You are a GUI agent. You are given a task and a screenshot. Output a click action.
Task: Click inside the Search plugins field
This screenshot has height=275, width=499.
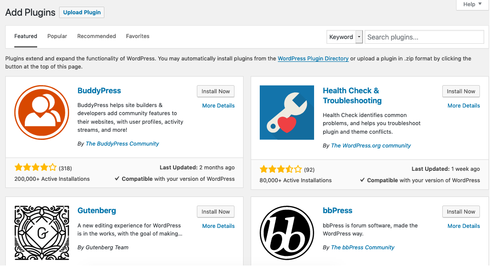tap(424, 37)
